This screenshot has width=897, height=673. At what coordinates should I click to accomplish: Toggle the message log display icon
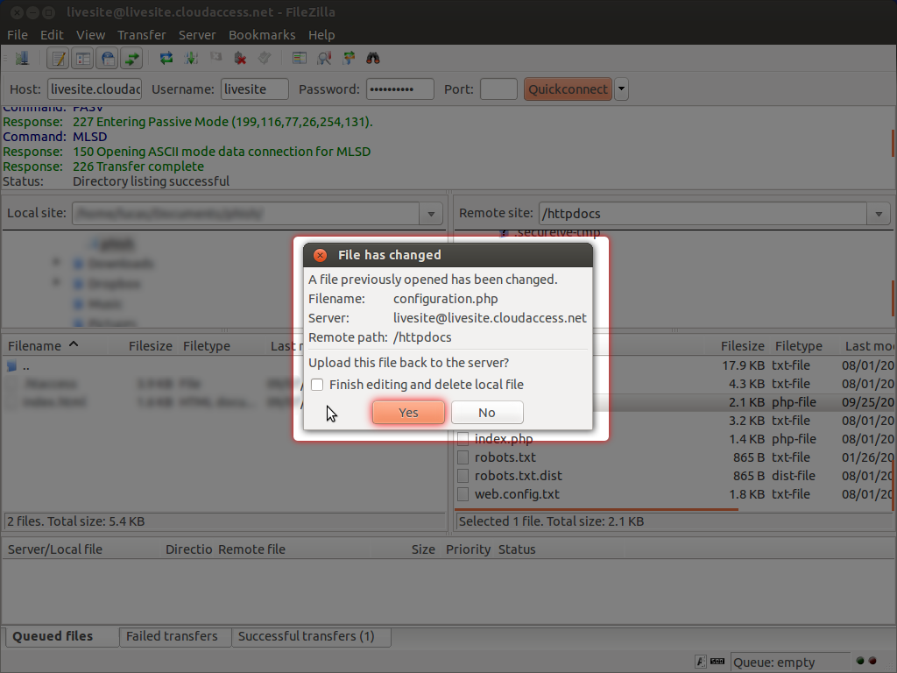tap(58, 59)
